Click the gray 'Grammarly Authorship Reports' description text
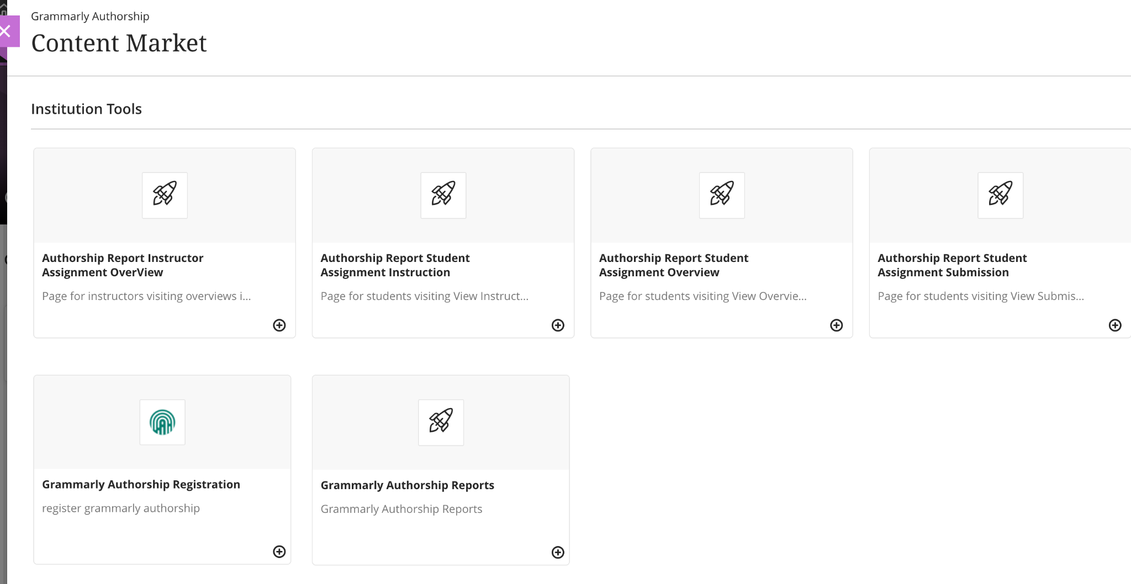 [x=401, y=509]
